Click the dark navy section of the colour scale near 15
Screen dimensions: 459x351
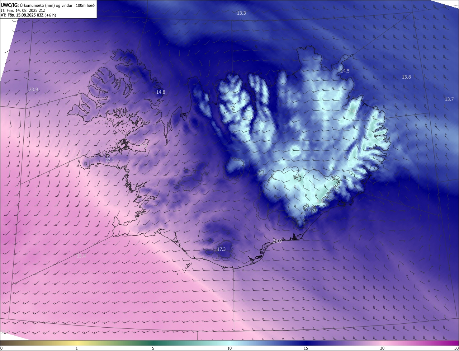306,343
